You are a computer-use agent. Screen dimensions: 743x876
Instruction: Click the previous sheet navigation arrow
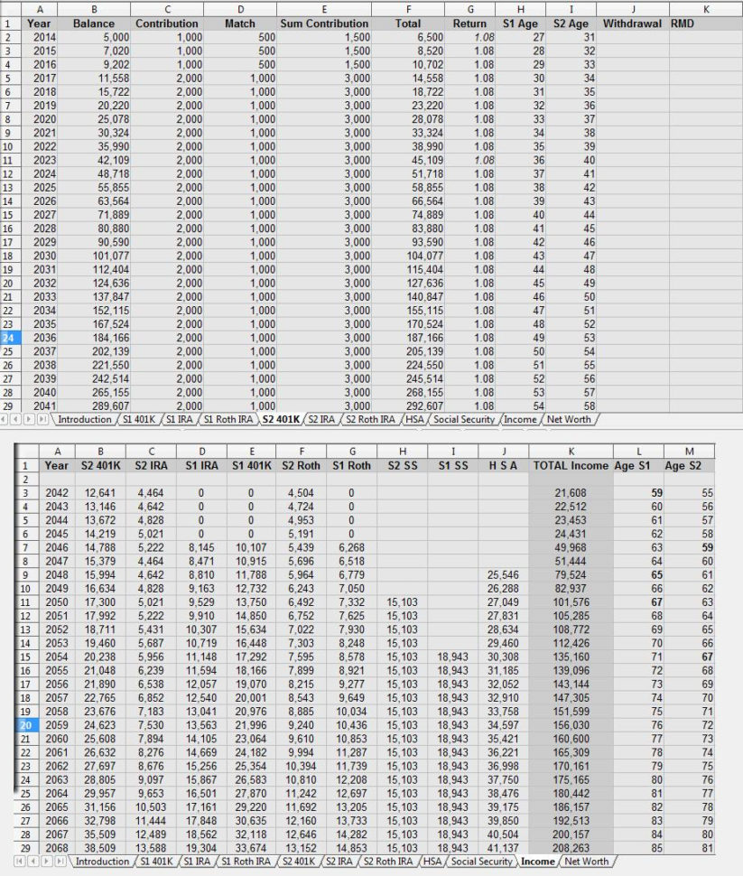tap(15, 420)
